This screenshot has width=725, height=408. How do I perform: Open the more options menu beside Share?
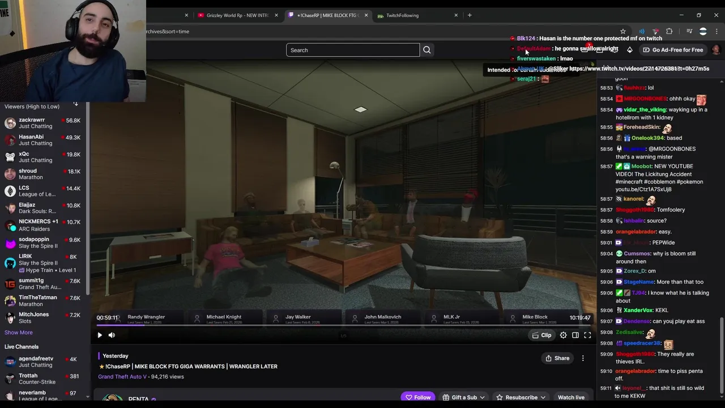click(583, 358)
